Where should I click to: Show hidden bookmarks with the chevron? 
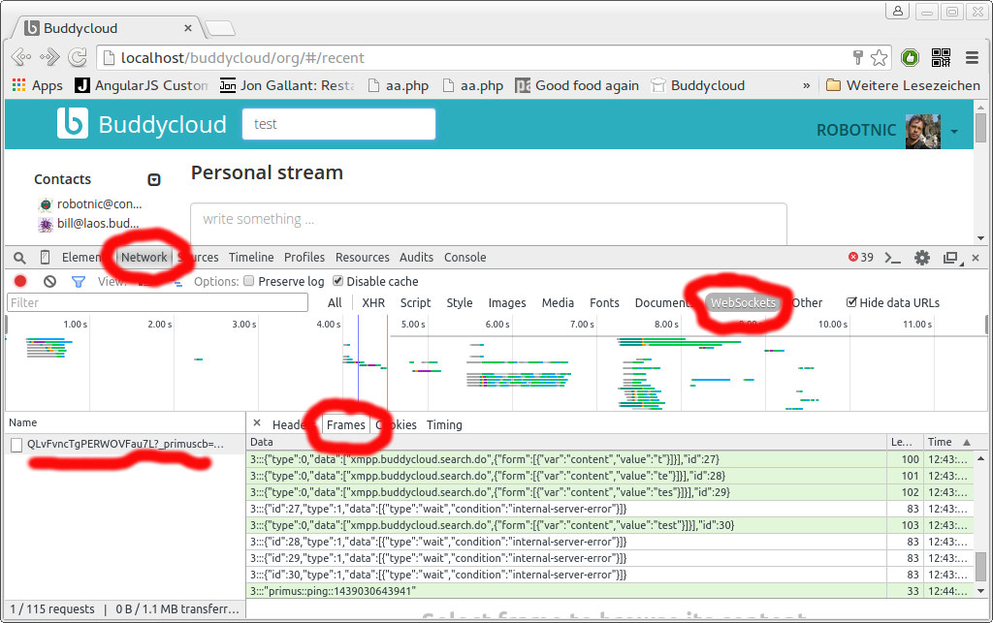pos(806,85)
